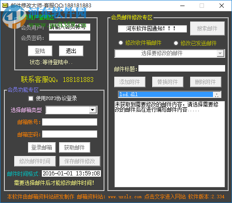The width and height of the screenshot is (232, 203).
Task: Click the 邮箱帐号 input field
Action: [x=69, y=122]
